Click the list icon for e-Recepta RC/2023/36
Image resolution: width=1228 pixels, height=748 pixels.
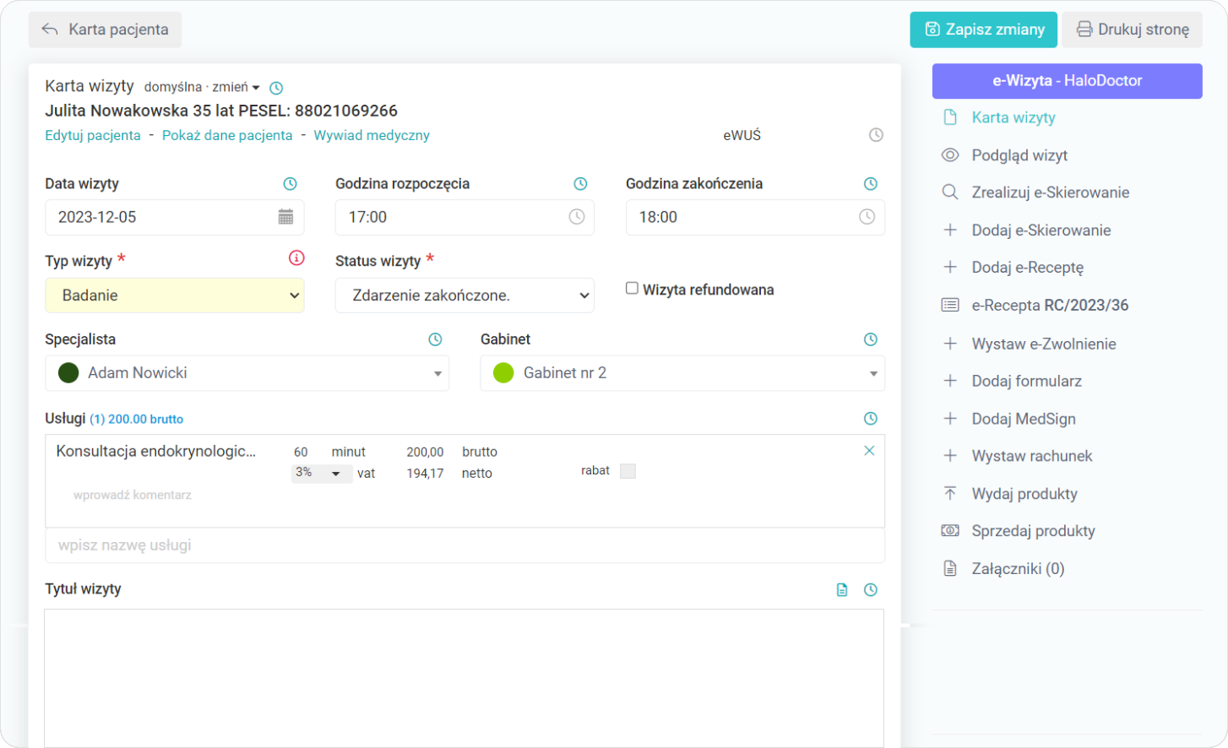950,305
